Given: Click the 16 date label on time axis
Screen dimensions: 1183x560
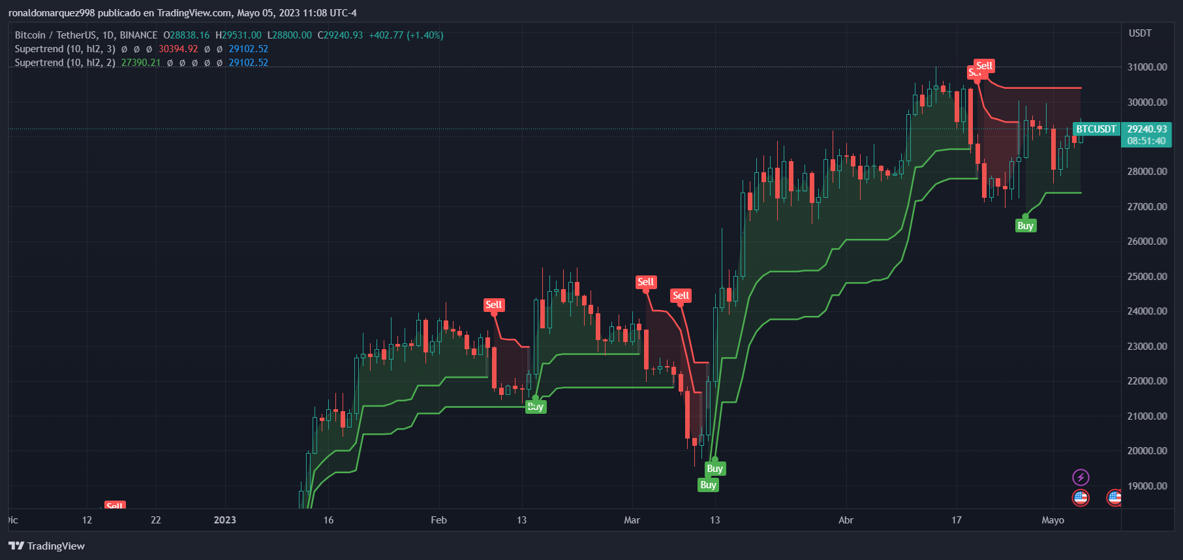Looking at the screenshot, I should click(x=328, y=520).
